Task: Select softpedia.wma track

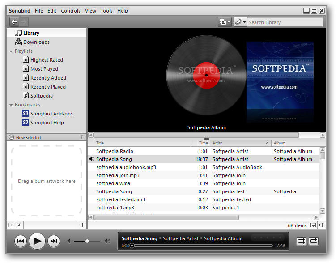Action: click(x=204, y=183)
